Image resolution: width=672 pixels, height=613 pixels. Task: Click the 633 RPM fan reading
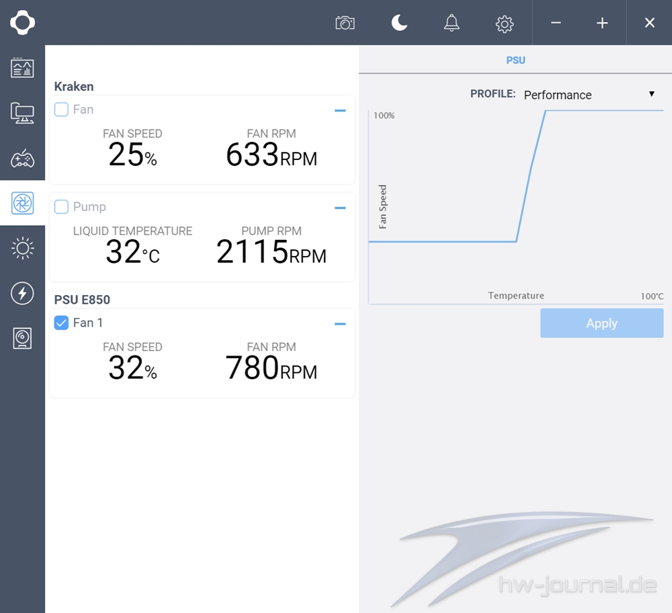tap(271, 155)
